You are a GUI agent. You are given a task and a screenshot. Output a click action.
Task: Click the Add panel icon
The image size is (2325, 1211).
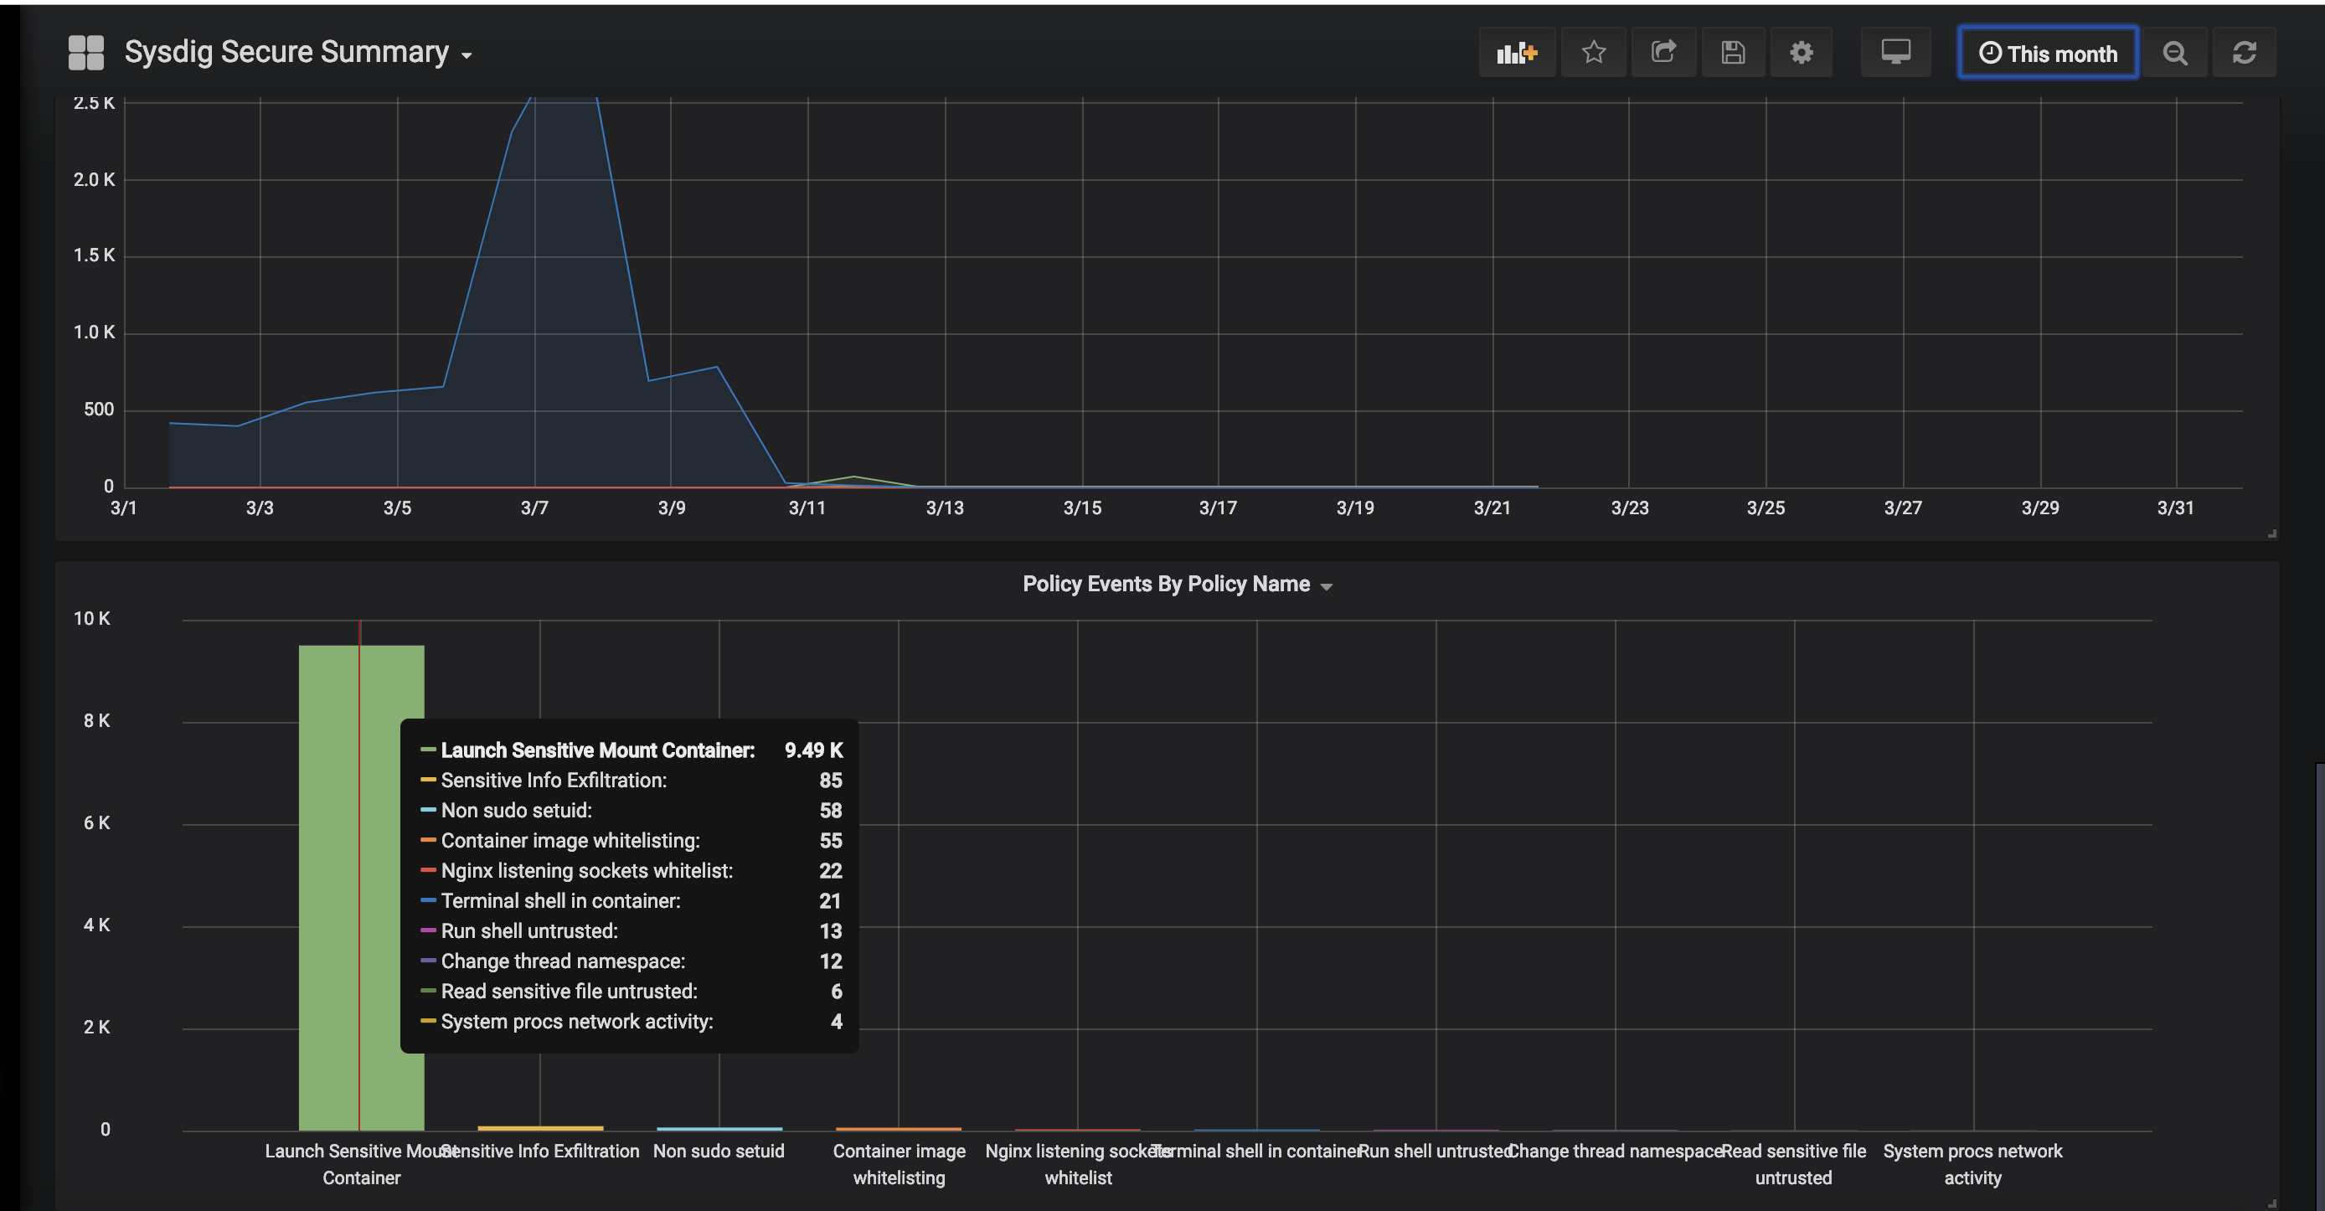pos(1516,52)
